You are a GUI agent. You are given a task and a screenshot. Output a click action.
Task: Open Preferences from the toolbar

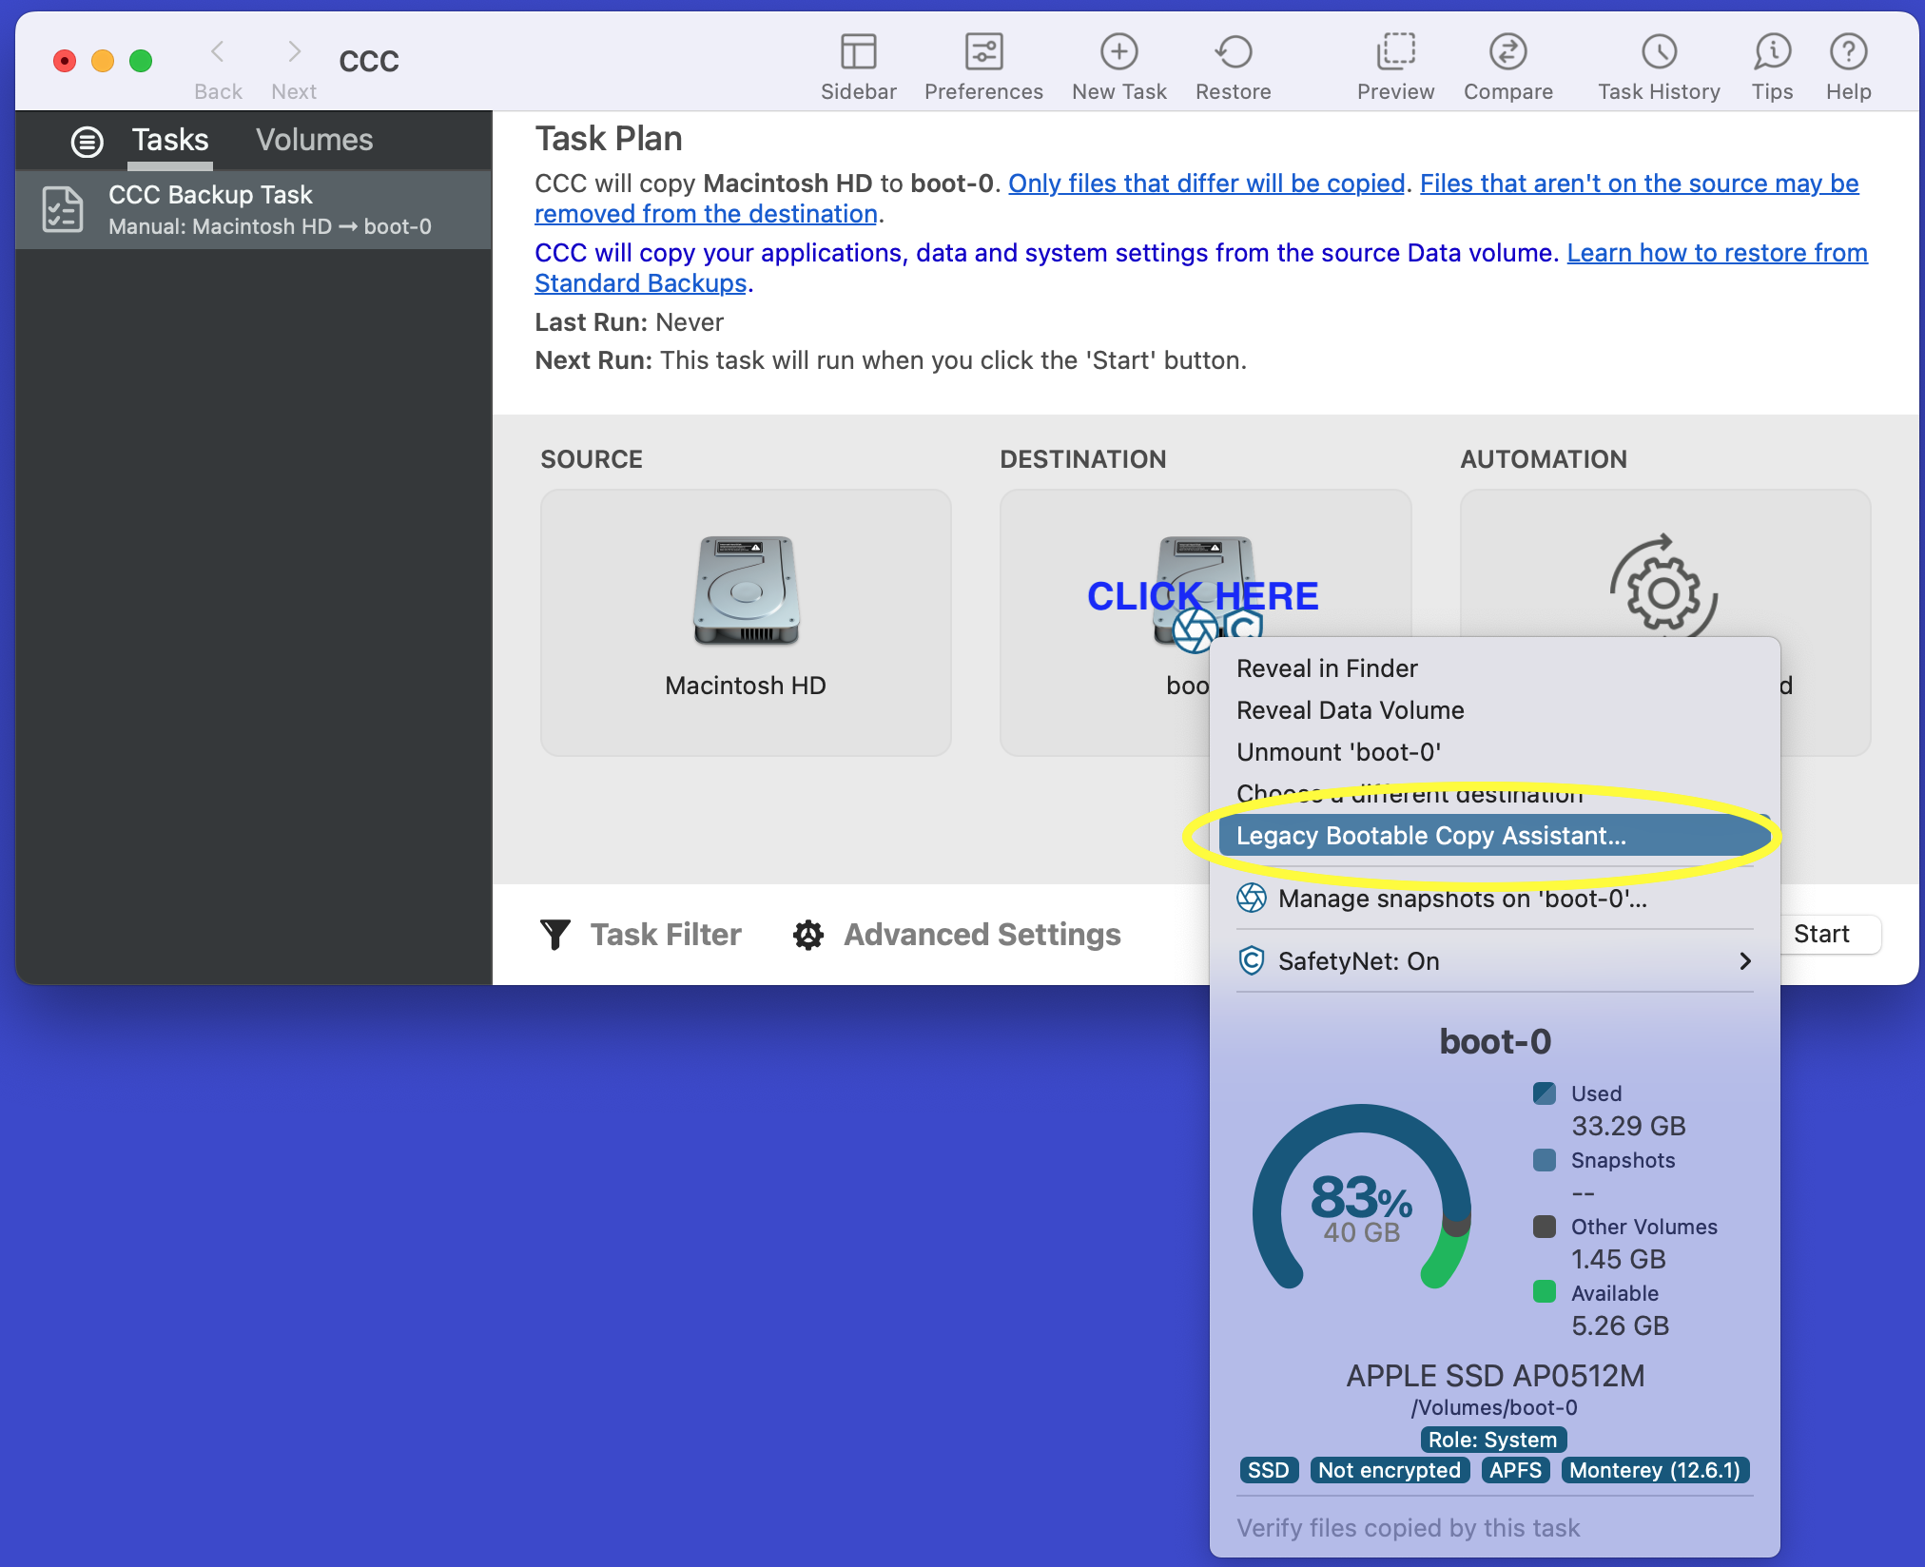[x=983, y=52]
